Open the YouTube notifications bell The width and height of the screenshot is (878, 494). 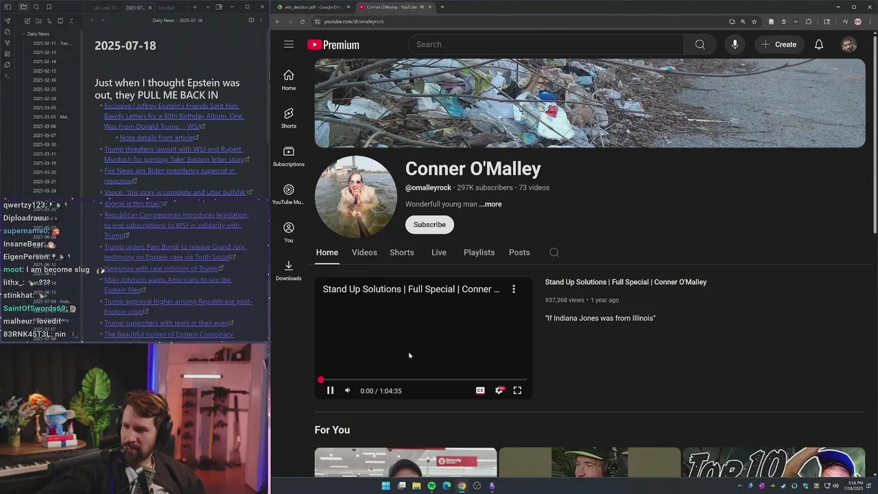point(819,45)
